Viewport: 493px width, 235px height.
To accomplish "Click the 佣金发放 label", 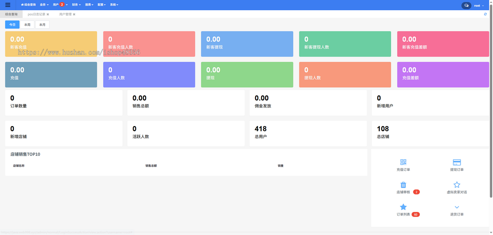I will [x=263, y=106].
